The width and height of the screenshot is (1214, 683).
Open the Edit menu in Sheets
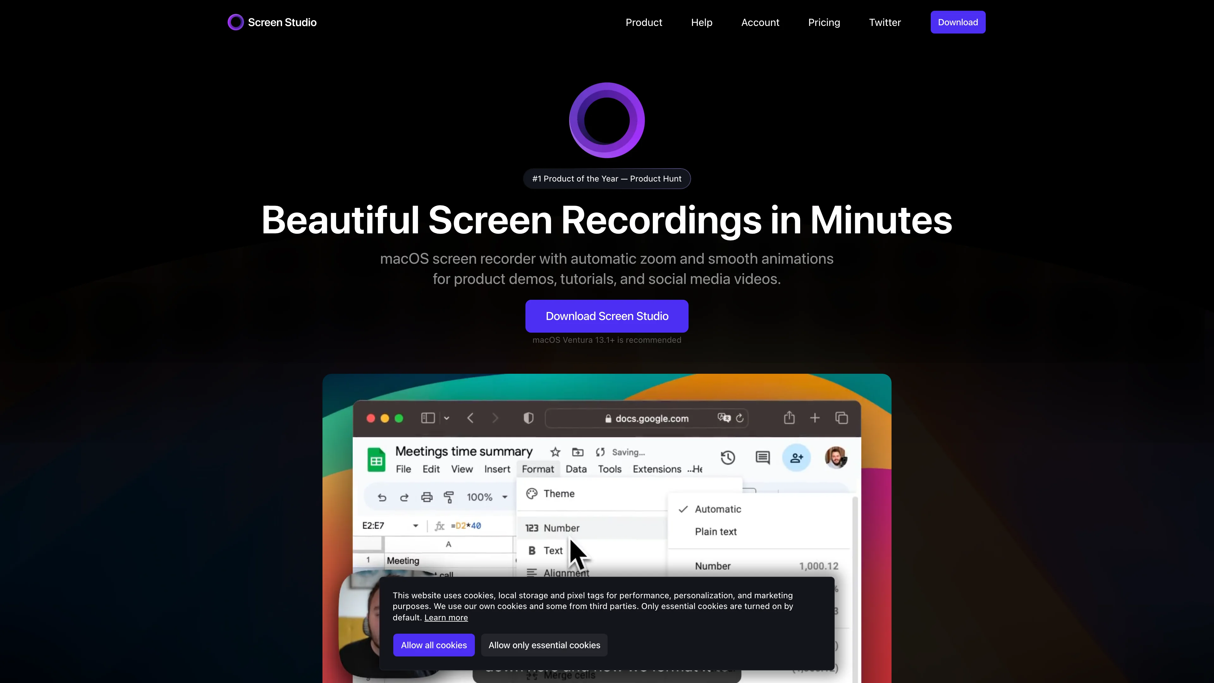(431, 469)
